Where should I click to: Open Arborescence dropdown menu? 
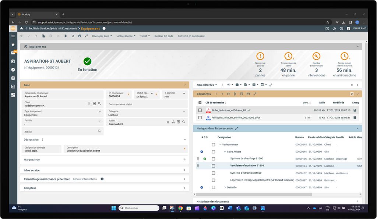click(126, 36)
